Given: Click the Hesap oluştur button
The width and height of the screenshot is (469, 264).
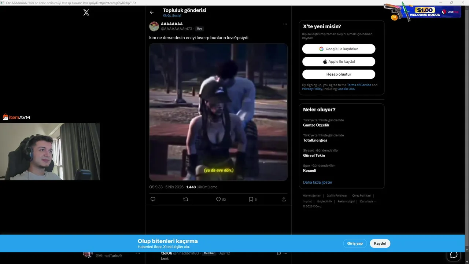Looking at the screenshot, I should pyautogui.click(x=339, y=74).
